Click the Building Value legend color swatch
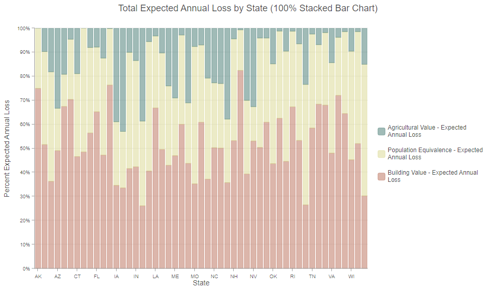Image resolution: width=494 pixels, height=291 pixels. coord(381,176)
